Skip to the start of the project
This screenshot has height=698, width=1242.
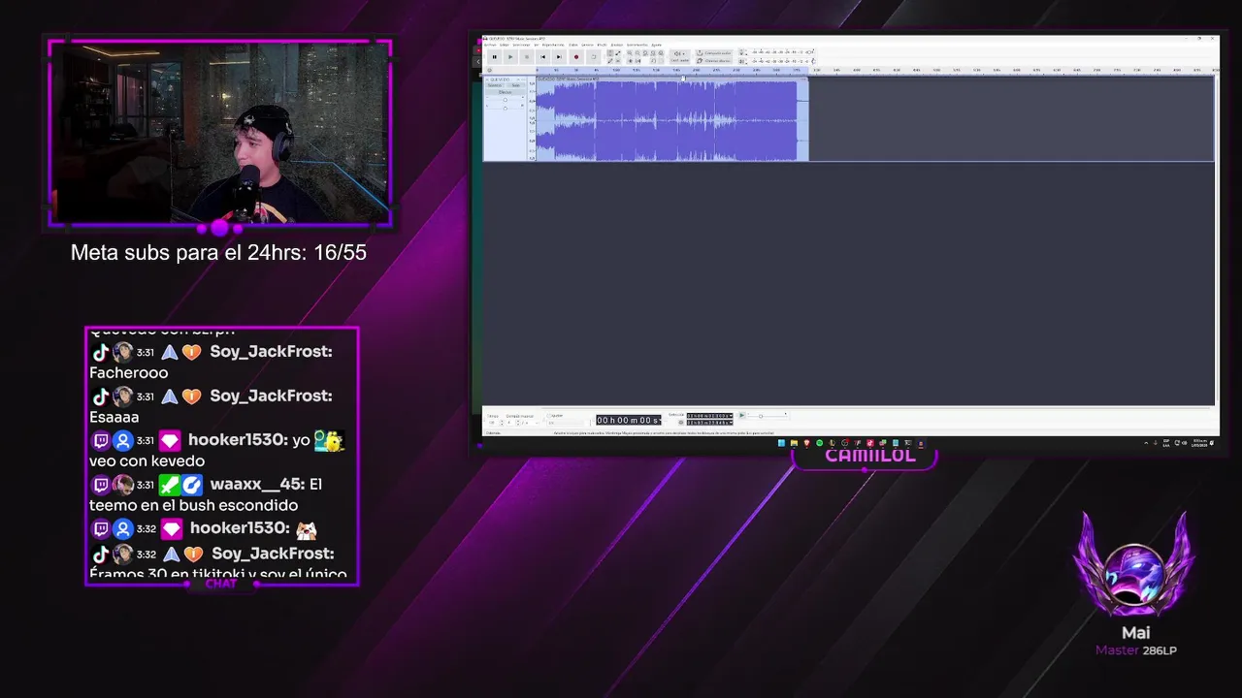tap(542, 57)
